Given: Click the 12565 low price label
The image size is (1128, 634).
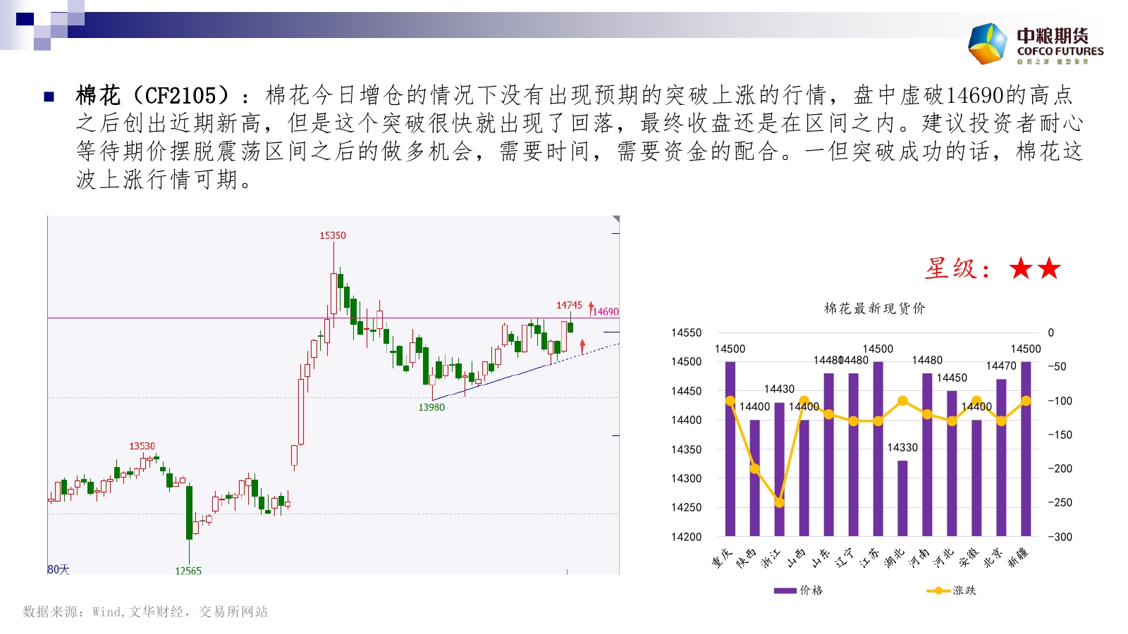Looking at the screenshot, I should pyautogui.click(x=188, y=571).
